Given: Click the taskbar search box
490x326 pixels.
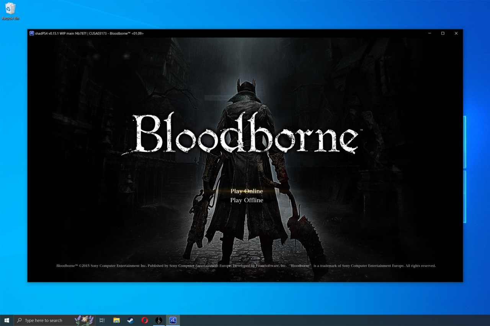Looking at the screenshot, I should pyautogui.click(x=54, y=320).
